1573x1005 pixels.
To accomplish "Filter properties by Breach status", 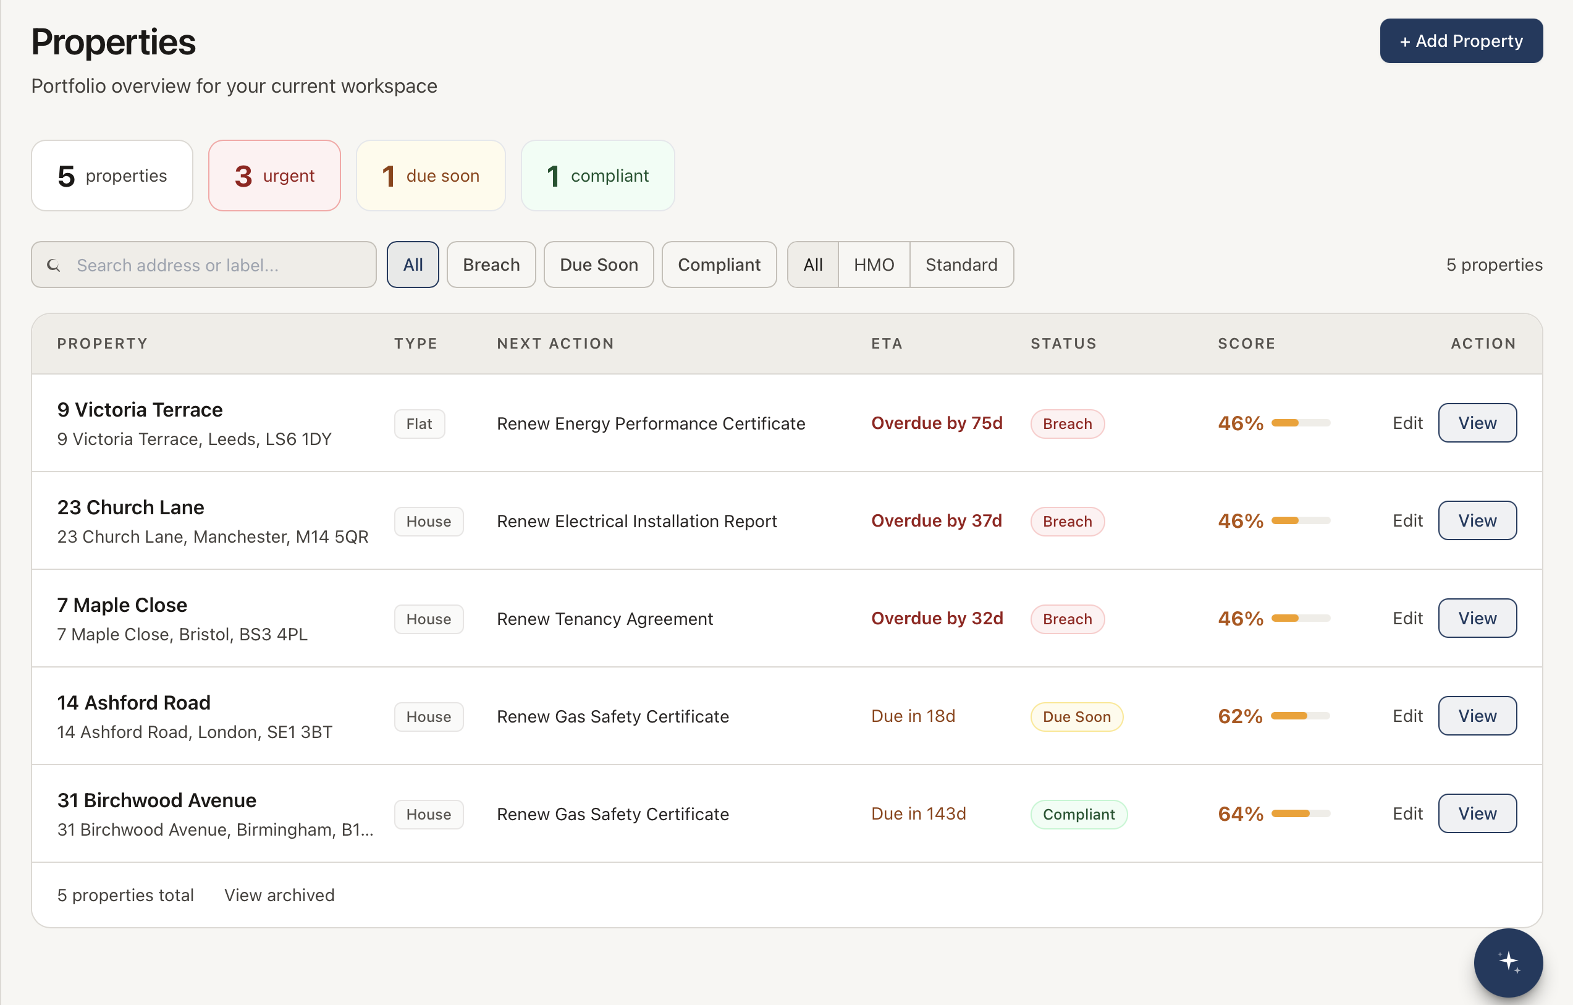I will 491,265.
